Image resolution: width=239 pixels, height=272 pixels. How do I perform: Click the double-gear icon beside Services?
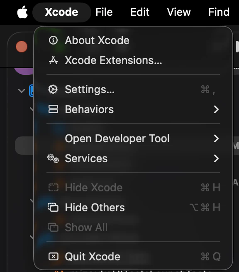[x=53, y=158]
